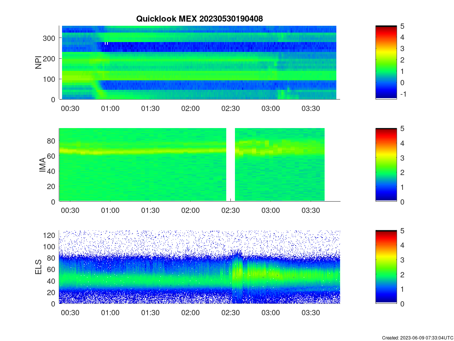Click the 5 label on NPI colorbar
Screen dimensions: 454x341
[x=402, y=26]
